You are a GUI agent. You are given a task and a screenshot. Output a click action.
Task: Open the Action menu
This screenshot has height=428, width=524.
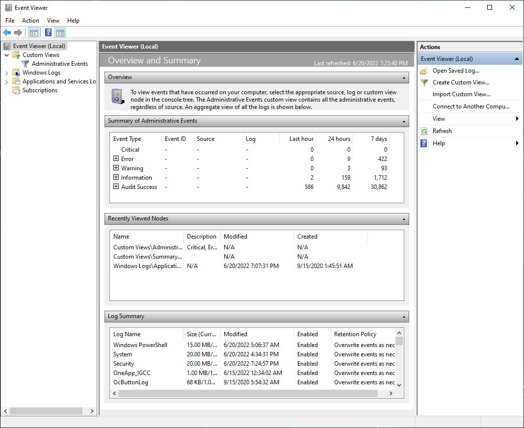[x=30, y=21]
